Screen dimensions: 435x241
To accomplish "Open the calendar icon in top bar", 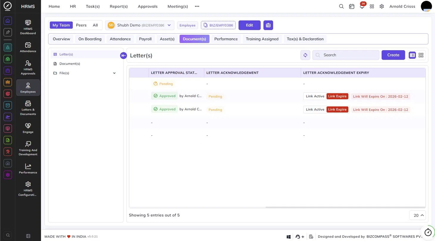I will (352, 6).
